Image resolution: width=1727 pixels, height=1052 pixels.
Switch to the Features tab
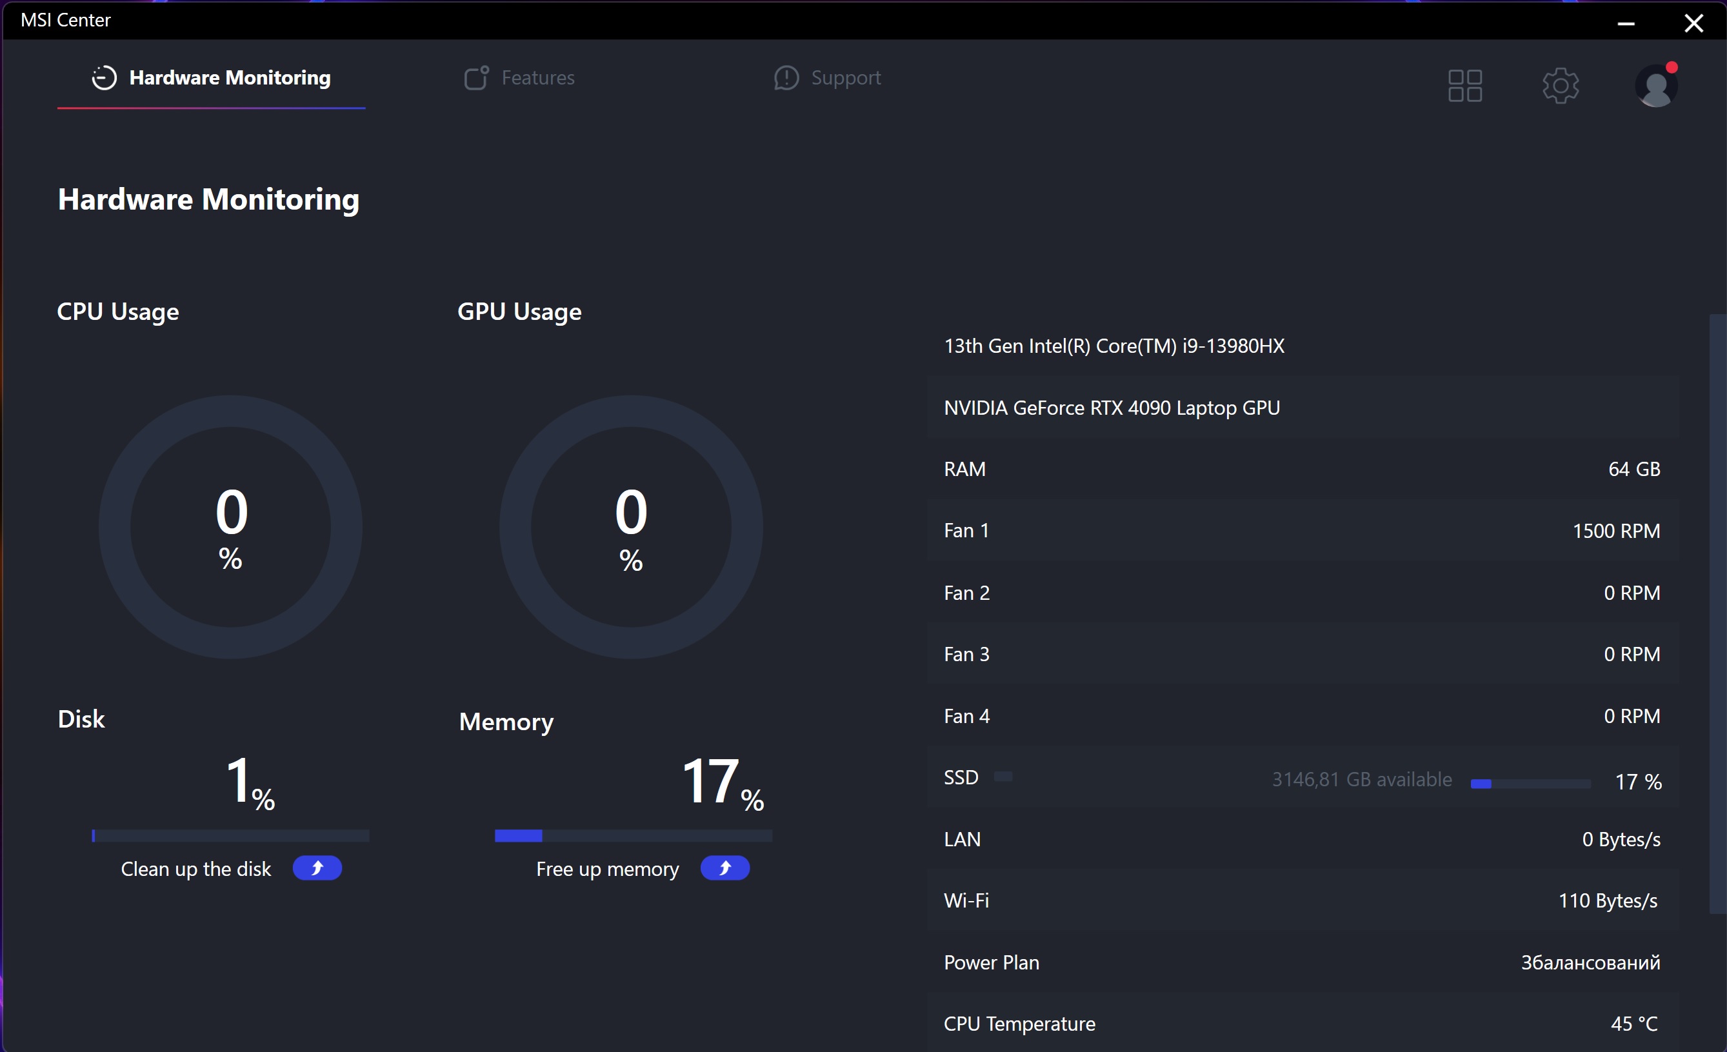pos(537,78)
